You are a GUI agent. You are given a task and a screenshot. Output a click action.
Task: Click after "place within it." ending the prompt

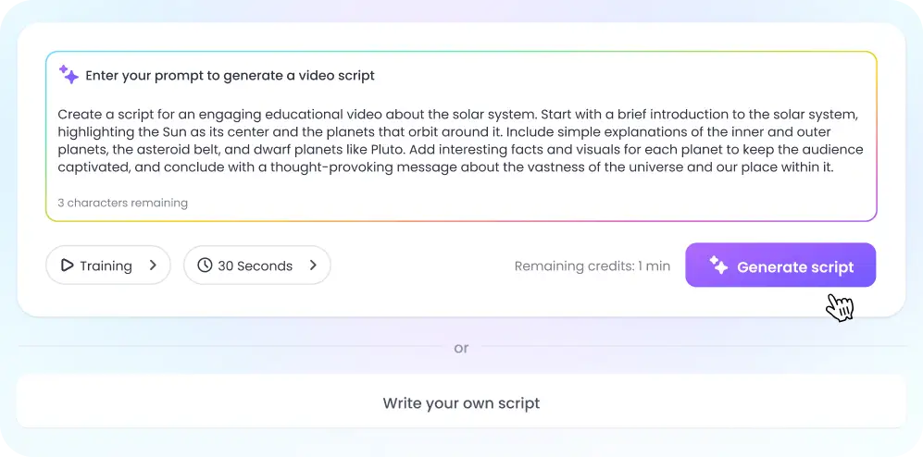click(835, 167)
